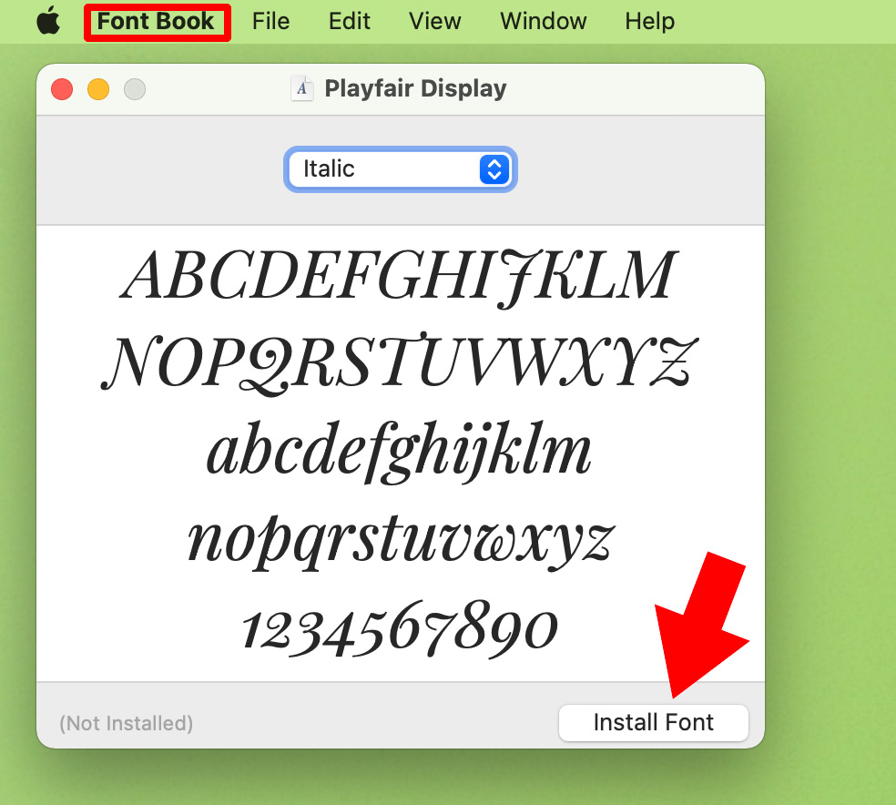
Task: Open the File menu
Action: [x=270, y=22]
